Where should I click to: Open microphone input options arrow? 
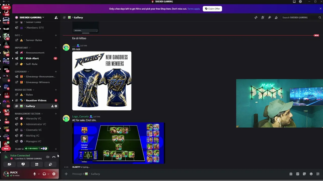pos(39,174)
